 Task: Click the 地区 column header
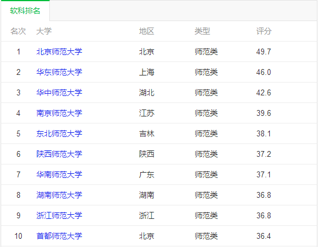[x=147, y=32]
